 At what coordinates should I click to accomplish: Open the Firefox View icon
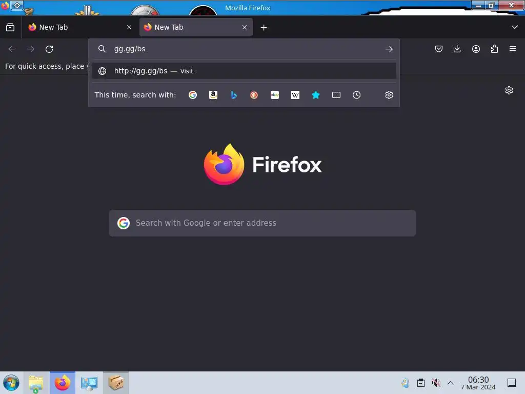point(10,27)
